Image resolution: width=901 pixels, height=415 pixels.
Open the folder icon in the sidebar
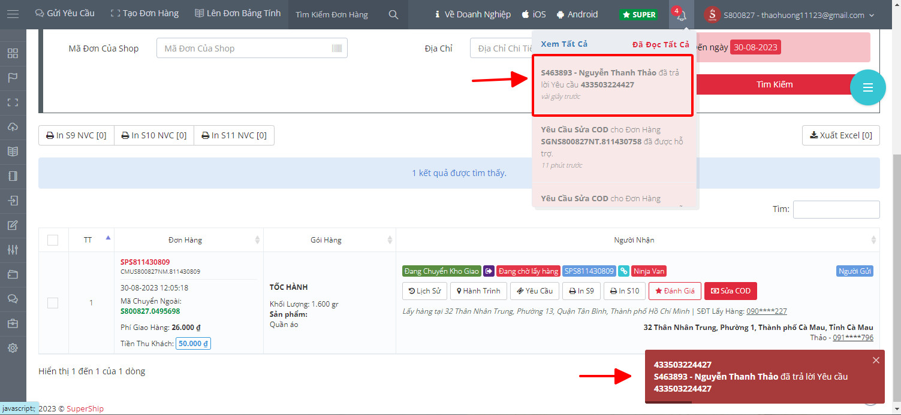point(13,274)
